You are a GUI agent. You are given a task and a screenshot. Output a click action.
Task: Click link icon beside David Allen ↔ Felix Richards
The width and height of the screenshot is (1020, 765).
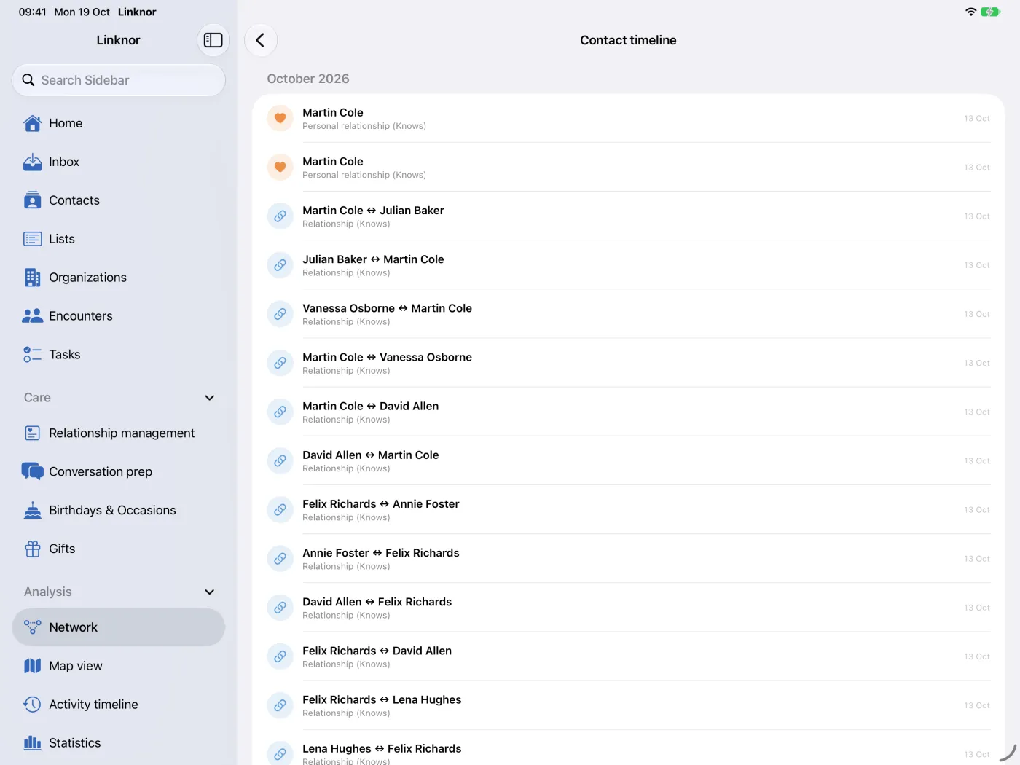[x=280, y=608]
